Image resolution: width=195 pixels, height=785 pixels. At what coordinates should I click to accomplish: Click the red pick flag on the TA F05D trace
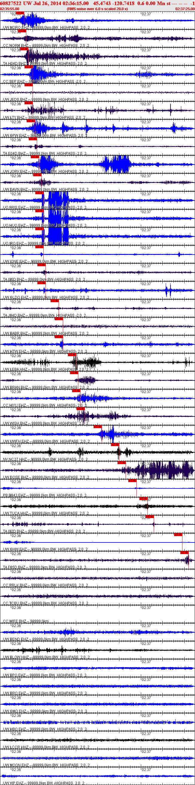(184, 553)
